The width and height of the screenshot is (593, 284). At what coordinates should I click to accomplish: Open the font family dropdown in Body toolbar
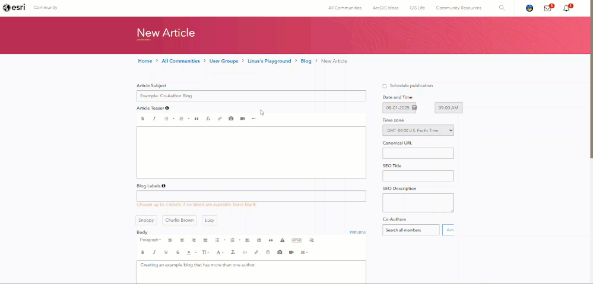[x=220, y=252]
